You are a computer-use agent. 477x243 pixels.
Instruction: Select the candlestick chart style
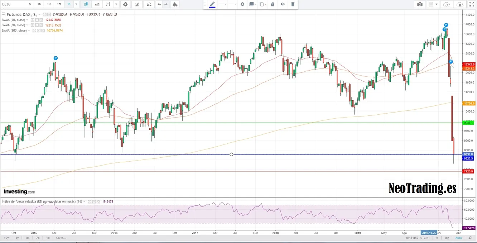pos(86,4)
